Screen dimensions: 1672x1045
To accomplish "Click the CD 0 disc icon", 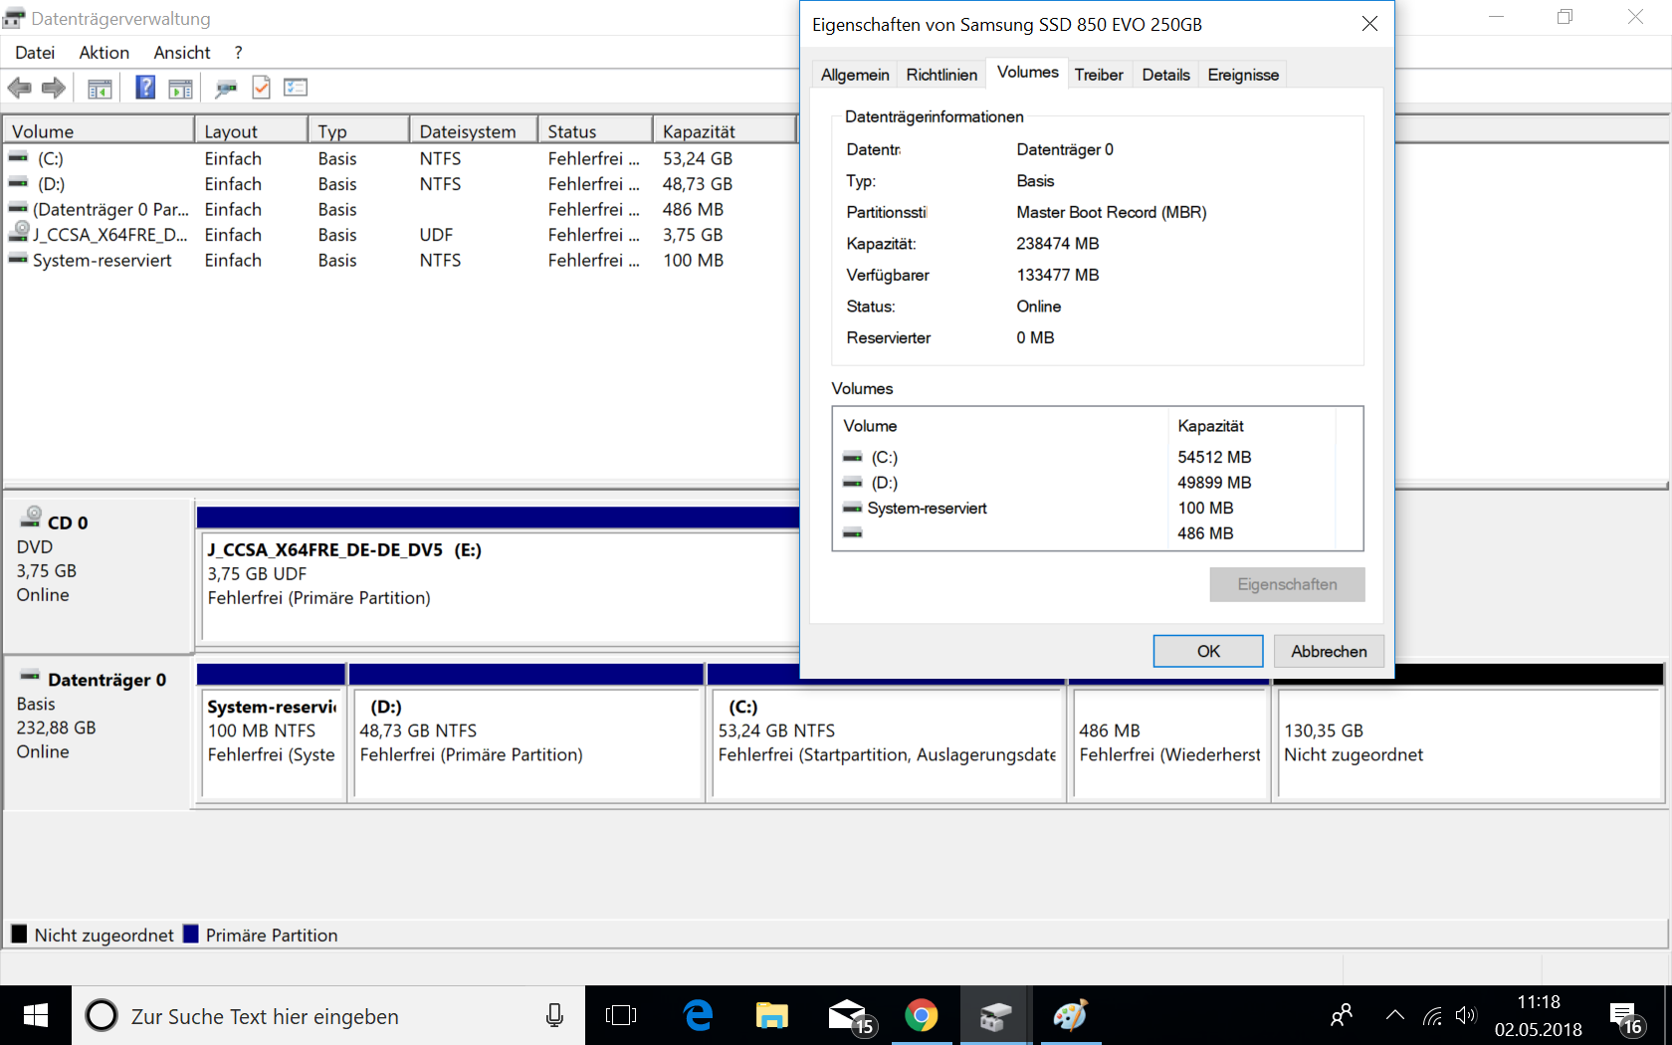I will tap(32, 516).
